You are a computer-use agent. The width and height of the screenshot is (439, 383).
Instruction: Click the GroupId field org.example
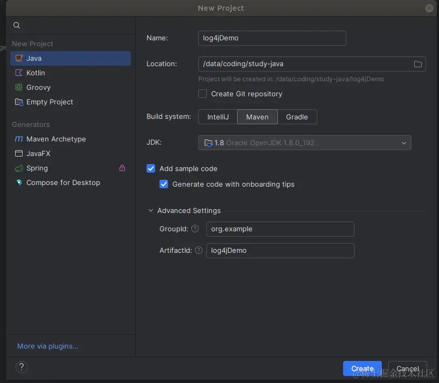280,229
